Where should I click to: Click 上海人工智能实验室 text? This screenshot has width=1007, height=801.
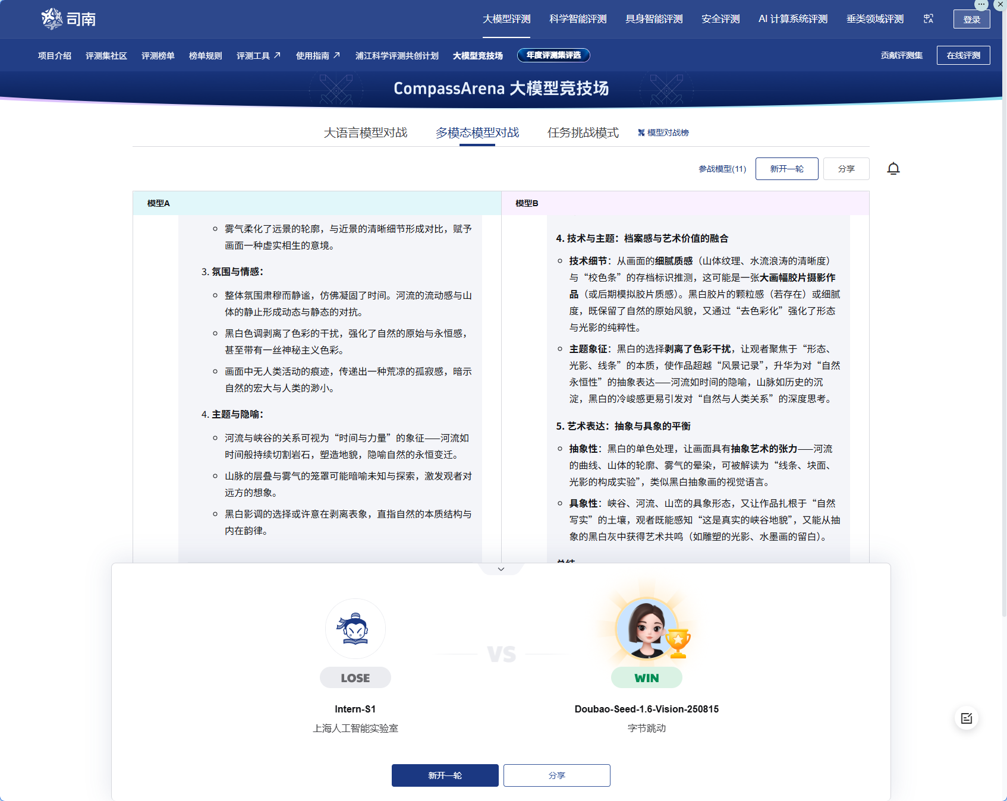(x=355, y=729)
